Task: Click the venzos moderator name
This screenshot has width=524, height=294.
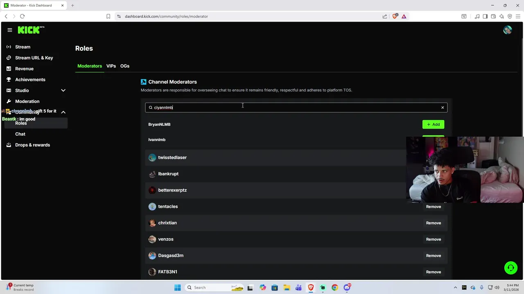Action: (x=166, y=239)
